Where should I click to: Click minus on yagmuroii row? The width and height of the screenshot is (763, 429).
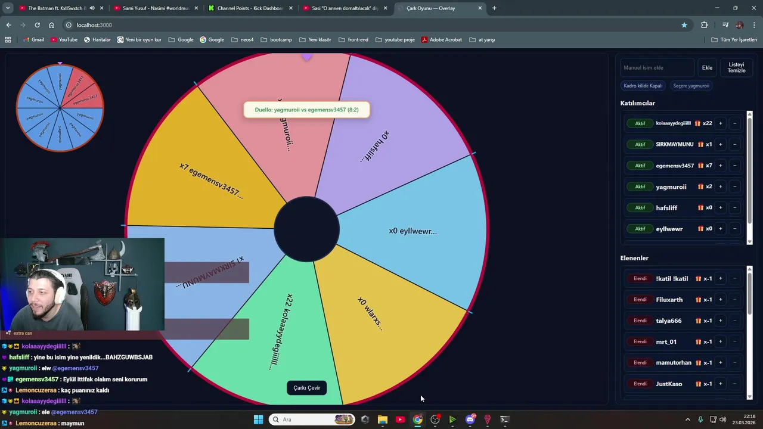(734, 186)
